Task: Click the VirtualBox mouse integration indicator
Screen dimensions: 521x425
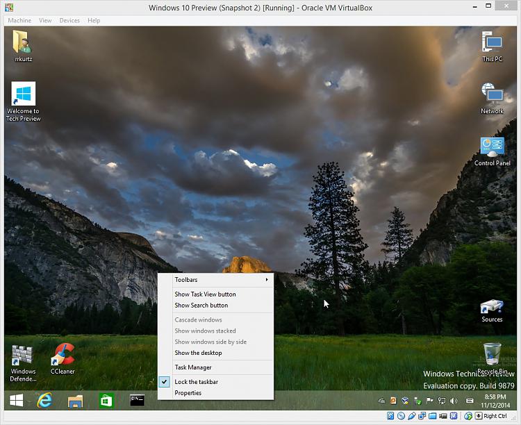Action: click(468, 416)
